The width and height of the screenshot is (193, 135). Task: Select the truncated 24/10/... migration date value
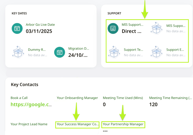pos(78,55)
